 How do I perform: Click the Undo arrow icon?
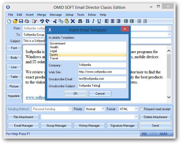(x=42, y=21)
